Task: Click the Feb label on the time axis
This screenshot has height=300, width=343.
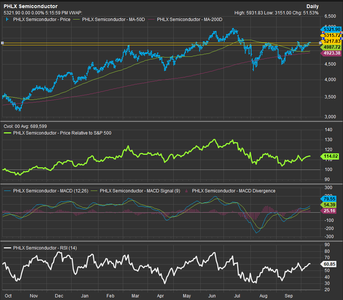Action: pyautogui.click(x=110, y=296)
